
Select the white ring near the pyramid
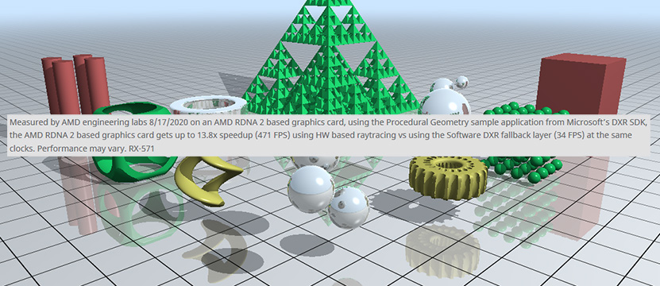pos(209,106)
